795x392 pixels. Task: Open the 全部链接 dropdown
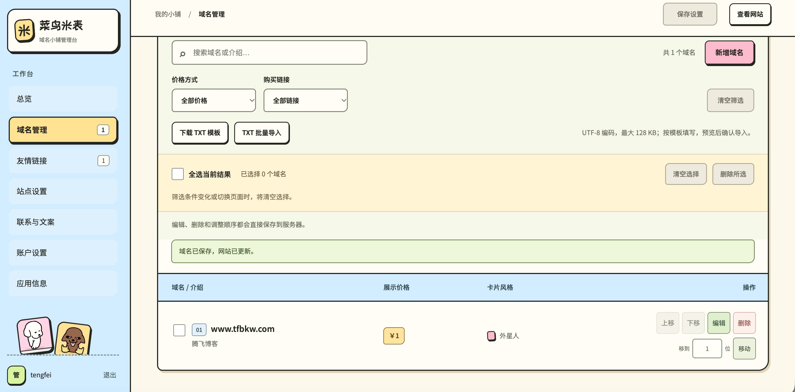(306, 100)
